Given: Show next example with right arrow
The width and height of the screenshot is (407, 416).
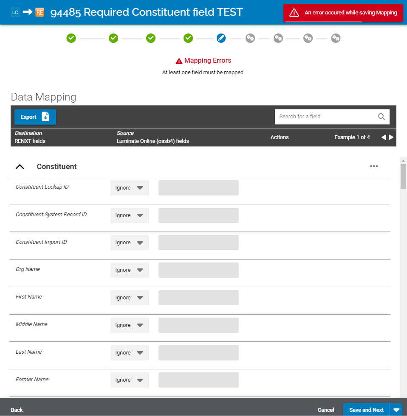Looking at the screenshot, I should tap(391, 137).
